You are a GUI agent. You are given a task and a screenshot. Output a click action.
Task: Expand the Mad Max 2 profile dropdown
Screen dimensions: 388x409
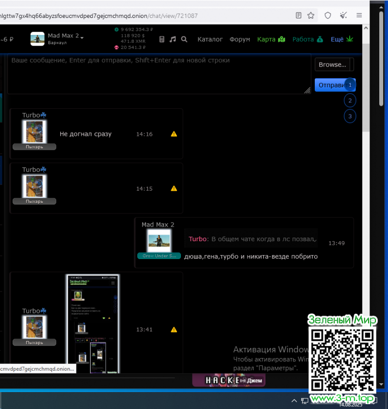tap(82, 37)
